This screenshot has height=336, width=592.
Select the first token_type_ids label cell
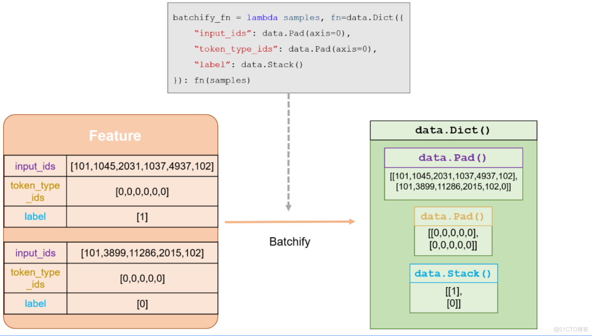point(35,191)
